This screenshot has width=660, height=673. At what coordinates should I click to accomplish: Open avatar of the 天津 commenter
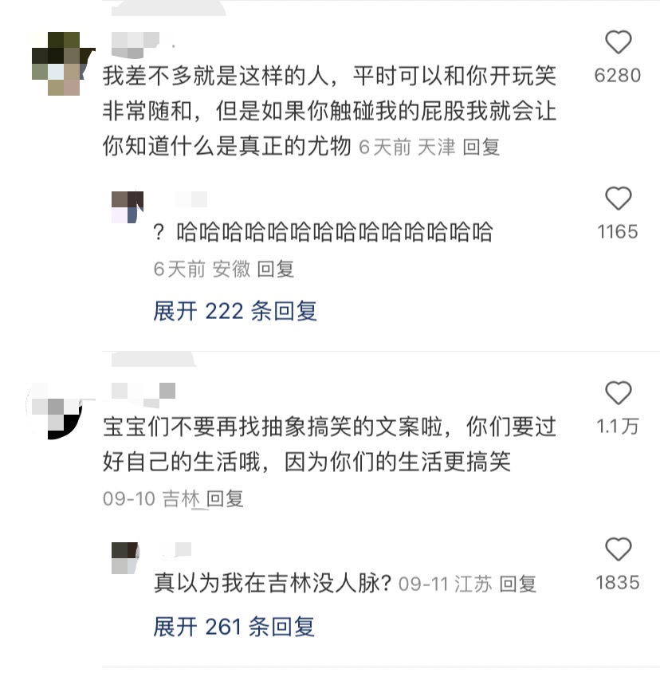click(x=63, y=64)
